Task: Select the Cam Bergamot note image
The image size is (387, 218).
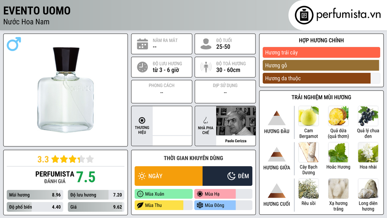Action: coord(308,116)
